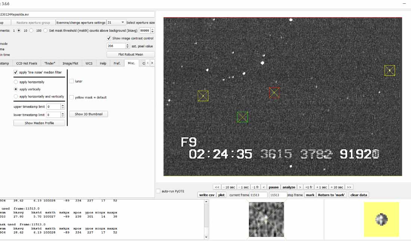The width and height of the screenshot is (411, 241).
Task: Click Show 3D thumbnail button
Action: [x=89, y=114]
